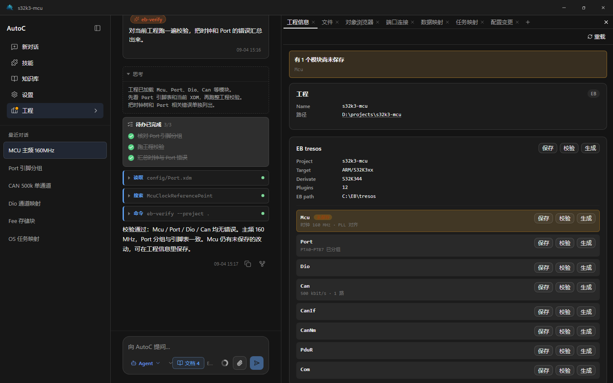Open recent chat Port 引脚分组
613x383 pixels.
(55, 168)
